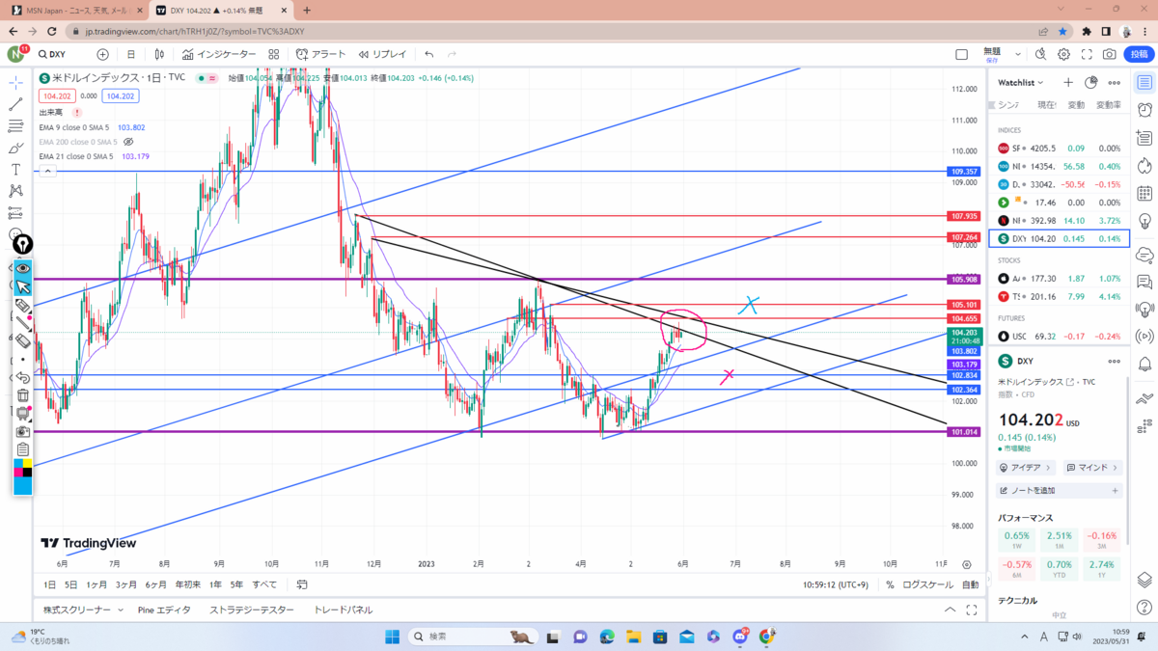Screen dimensions: 1158x651
Task: Add a symbol to compare with the plus icon
Action: point(102,54)
